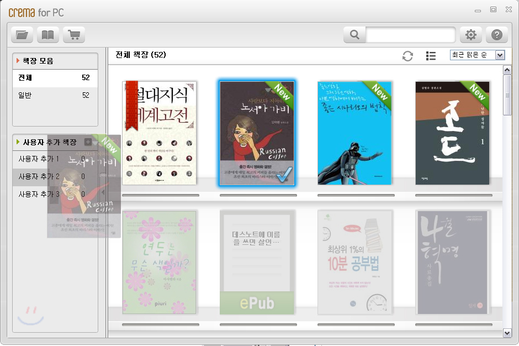Open help with the question mark icon
The image size is (519, 346).
497,35
